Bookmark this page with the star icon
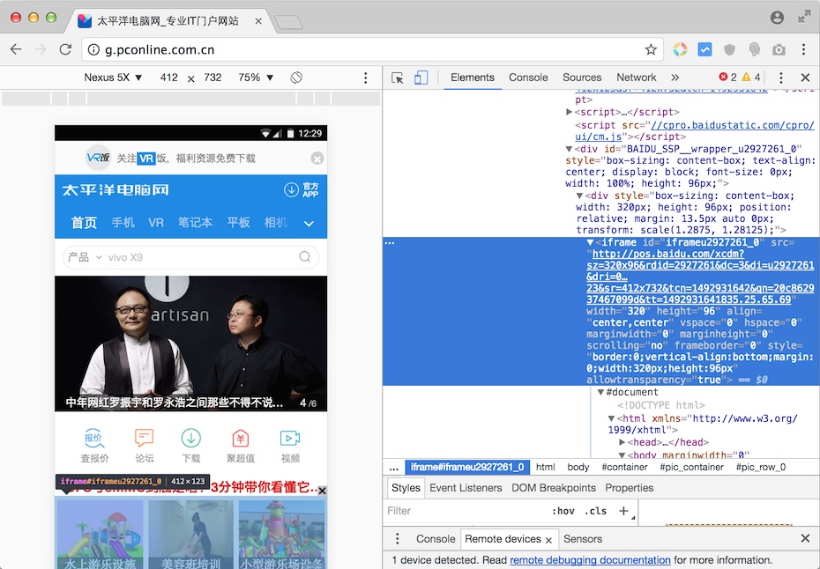The width and height of the screenshot is (820, 569). (651, 49)
